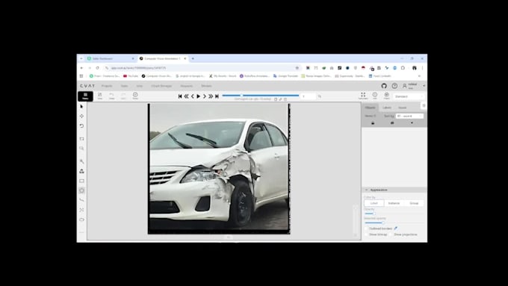508x286 pixels.
Task: Open the CVAT Menu button
Action: click(x=85, y=96)
